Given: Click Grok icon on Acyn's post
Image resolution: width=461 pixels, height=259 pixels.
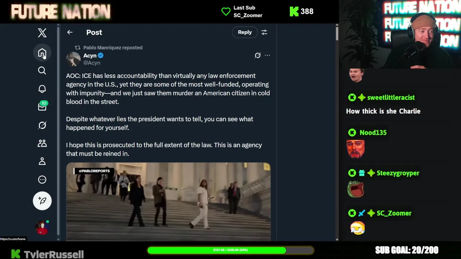Looking at the screenshot, I should (x=258, y=55).
